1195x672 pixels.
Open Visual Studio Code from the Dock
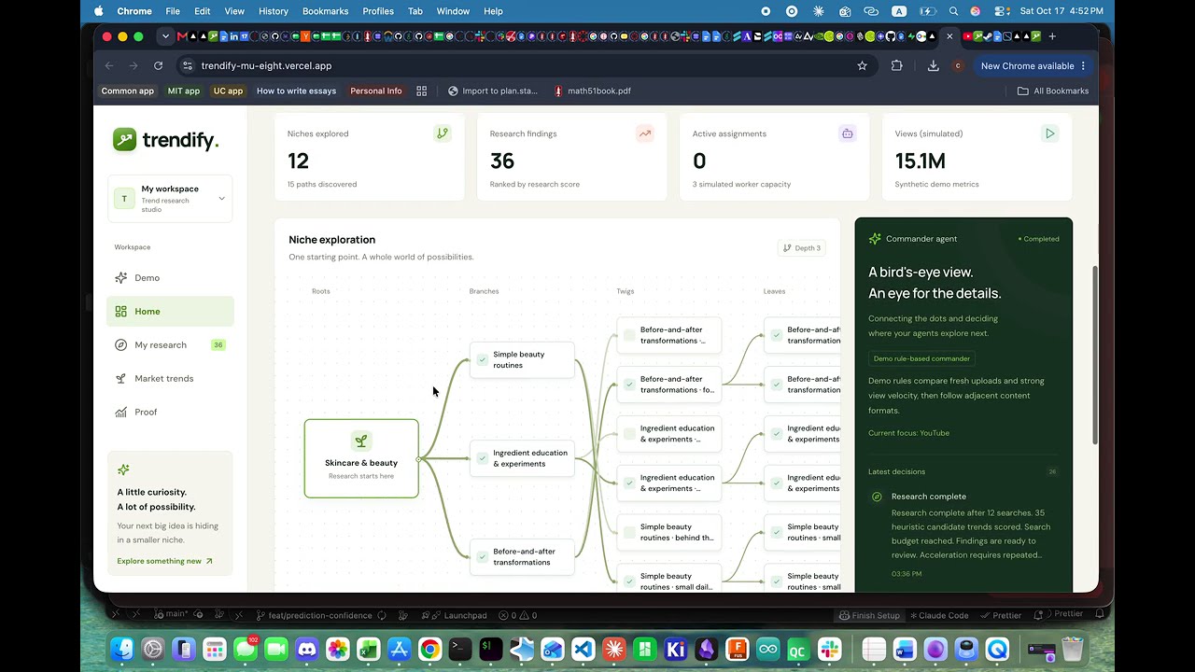[x=583, y=649]
